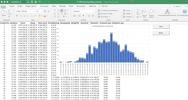Select the Bezoekers column header cell
Screen dimensions: 188x100
(x=14, y=23)
